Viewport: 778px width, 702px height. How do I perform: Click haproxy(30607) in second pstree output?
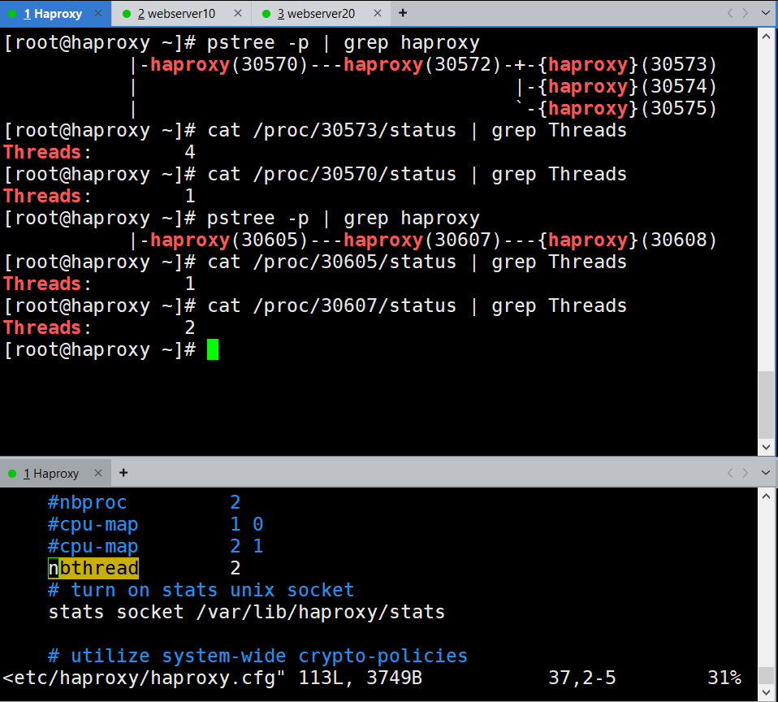(x=422, y=240)
